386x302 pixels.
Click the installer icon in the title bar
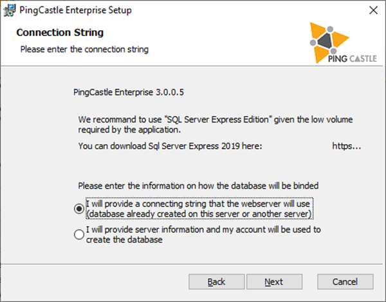point(10,10)
